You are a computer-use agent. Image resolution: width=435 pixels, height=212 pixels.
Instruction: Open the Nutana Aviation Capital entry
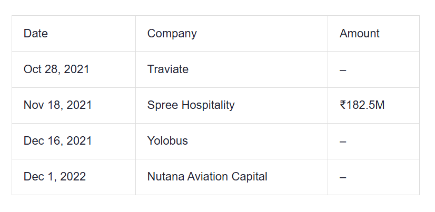coord(207,177)
